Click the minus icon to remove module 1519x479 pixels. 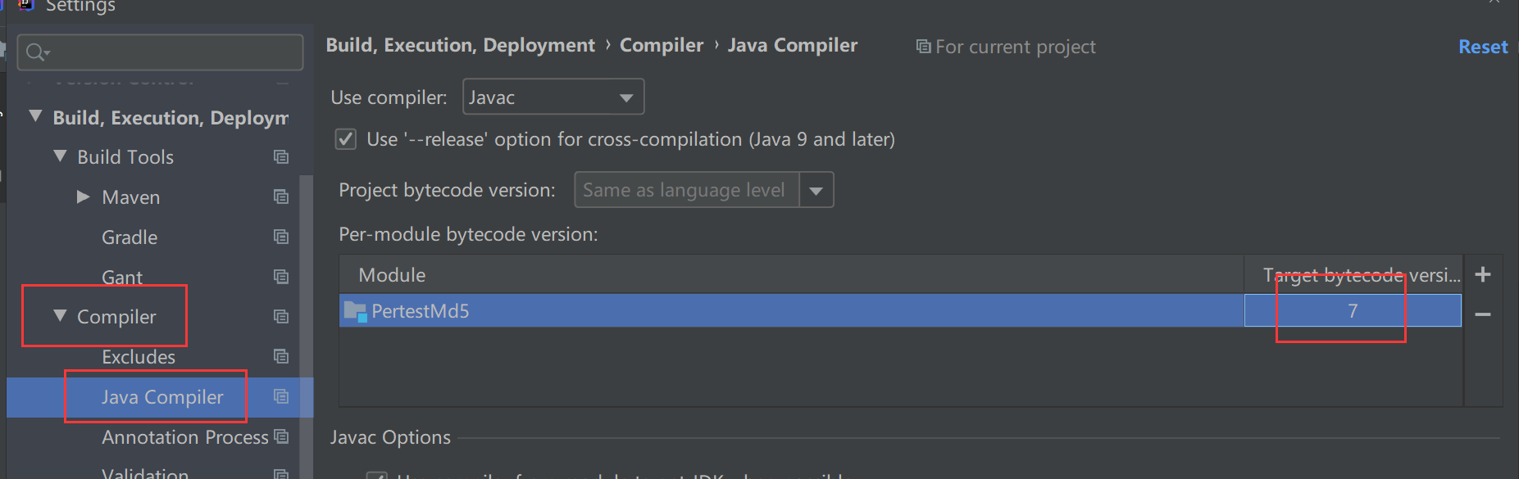[x=1482, y=314]
